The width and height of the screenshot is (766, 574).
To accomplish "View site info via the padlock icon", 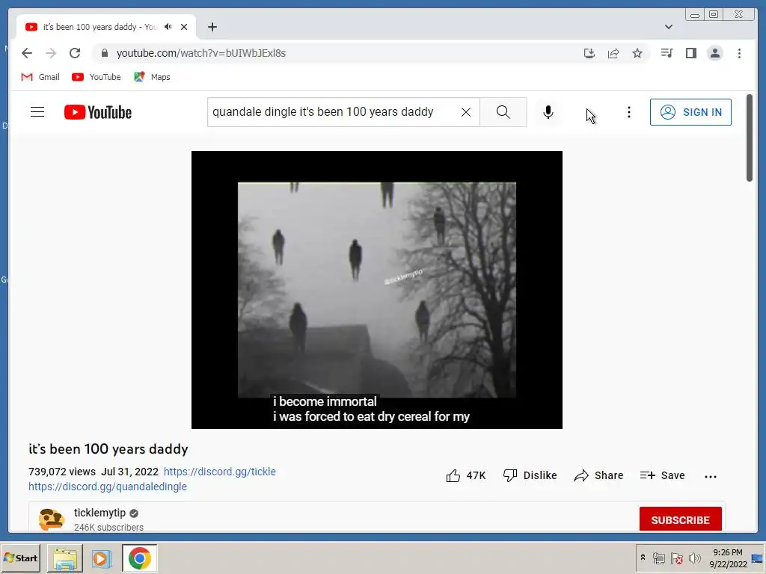I will pos(105,53).
